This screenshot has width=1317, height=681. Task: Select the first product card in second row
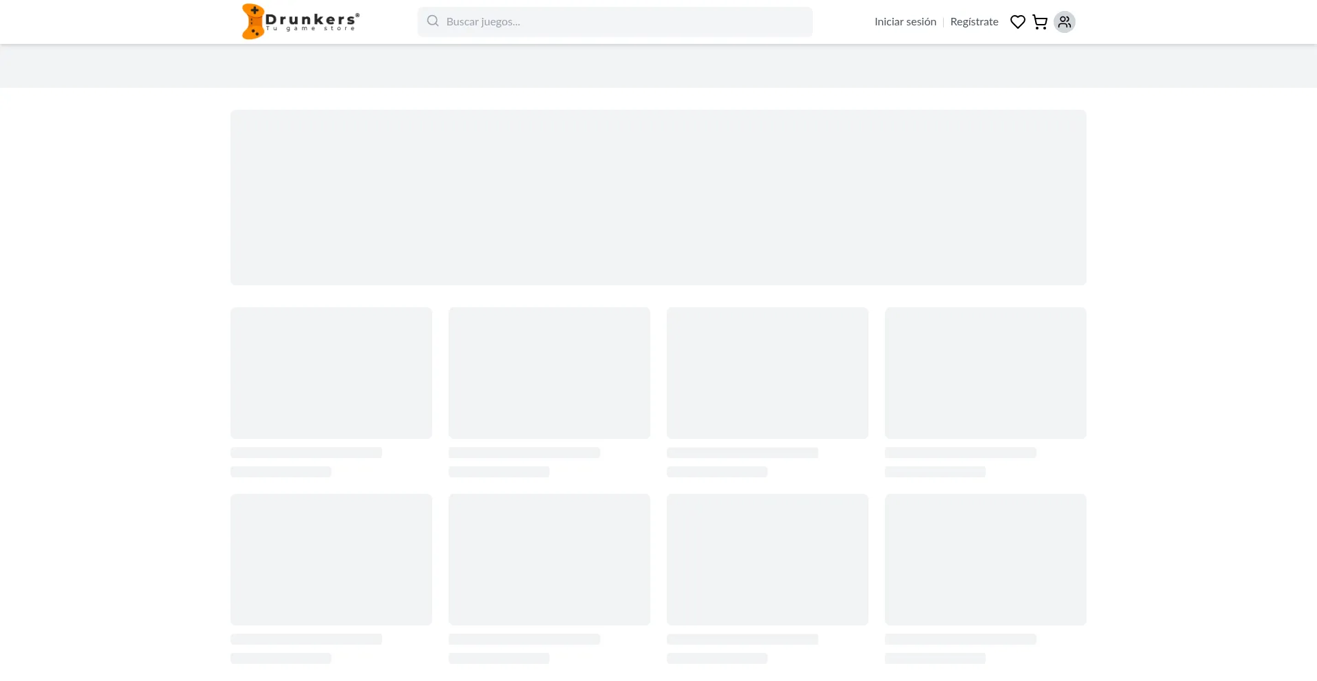pos(331,560)
